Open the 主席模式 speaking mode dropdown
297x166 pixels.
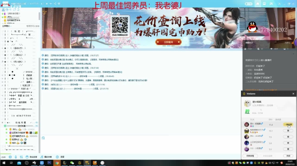point(7,26)
